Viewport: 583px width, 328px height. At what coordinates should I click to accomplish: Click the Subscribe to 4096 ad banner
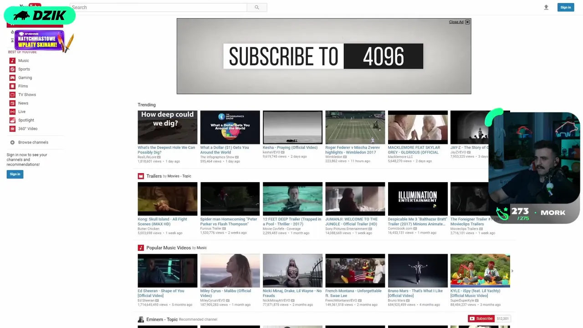[324, 56]
